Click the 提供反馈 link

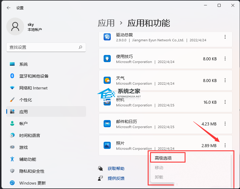(x=116, y=178)
